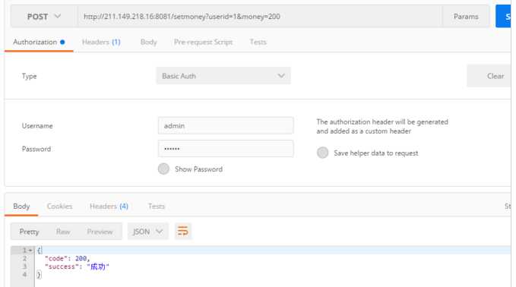516x287 pixels.
Task: Open the request Headers (1) tab
Action: tap(101, 42)
